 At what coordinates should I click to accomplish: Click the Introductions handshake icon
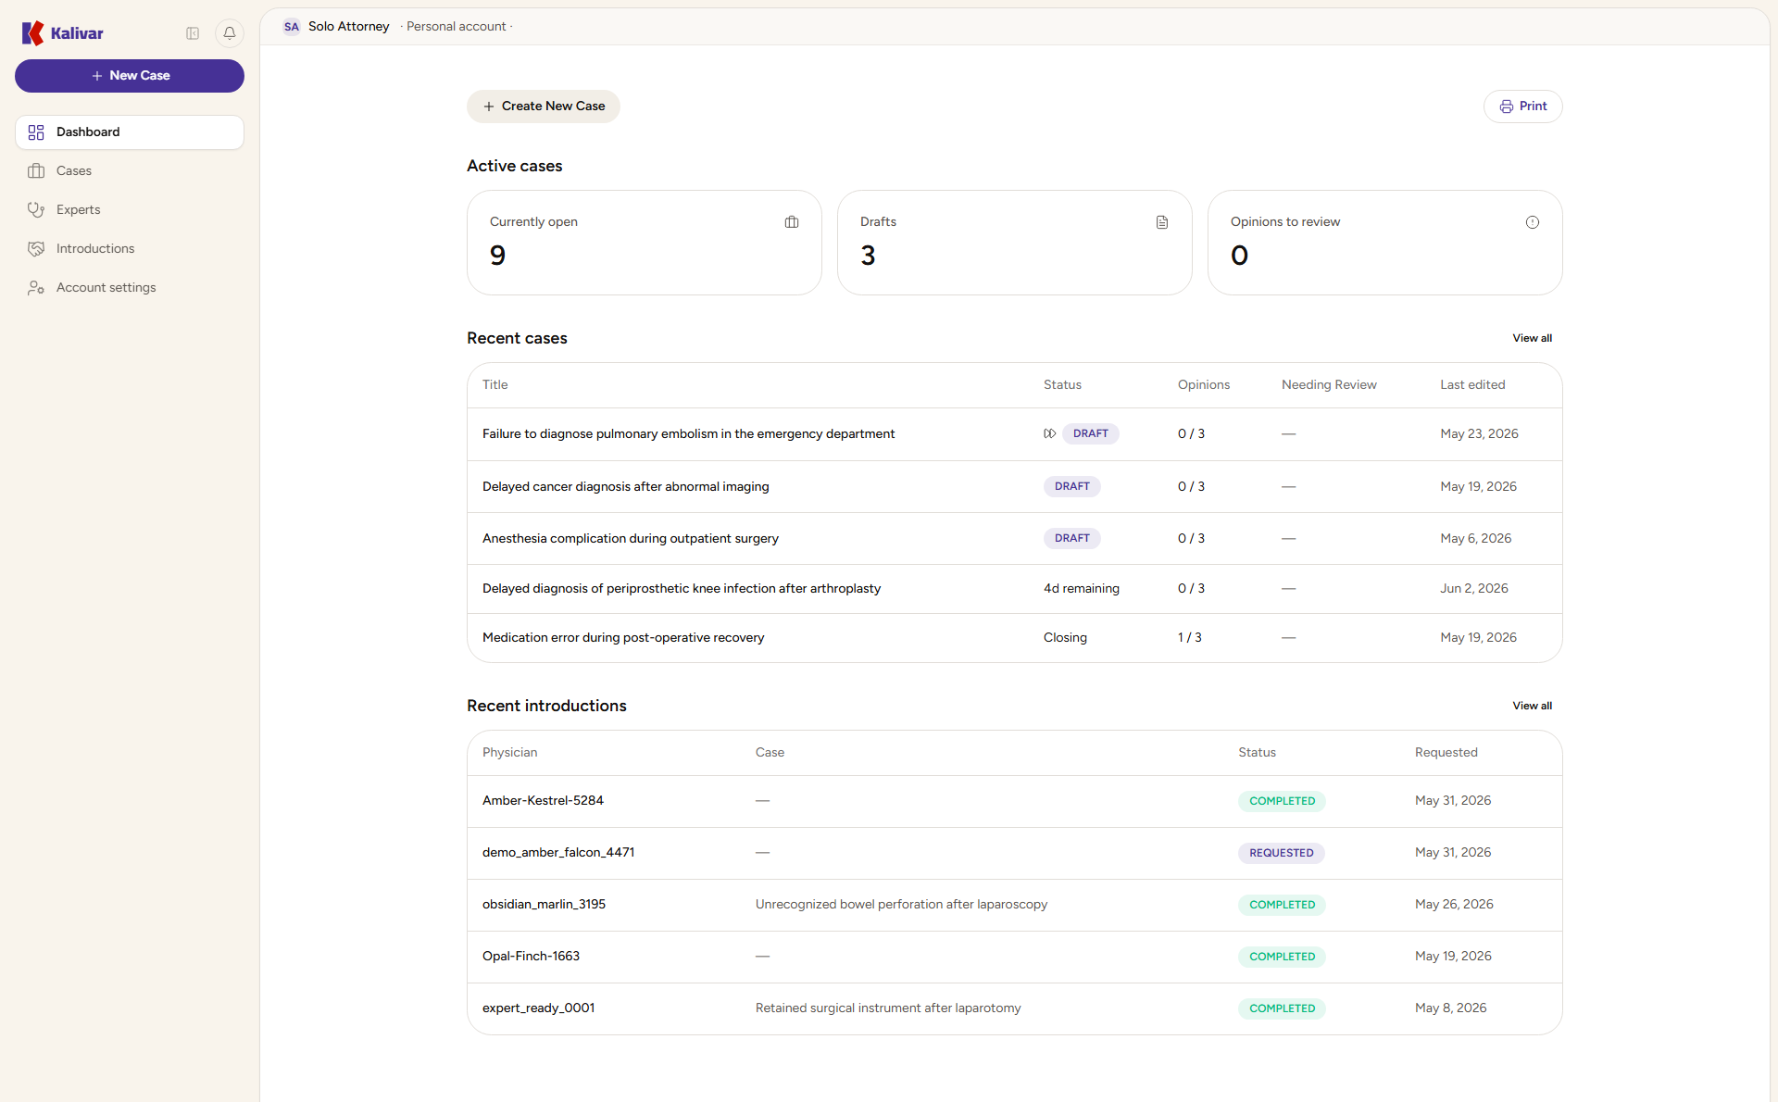pos(36,249)
